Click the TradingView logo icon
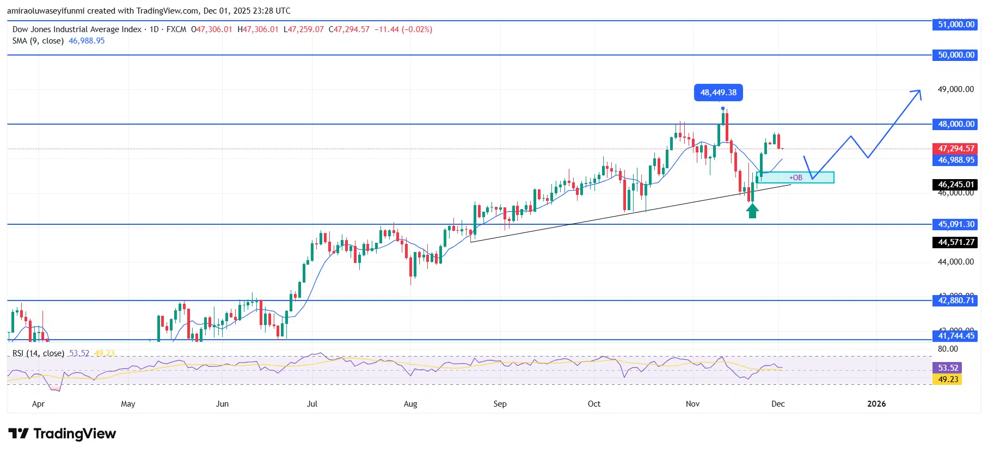Viewport: 988px width, 454px height. (x=19, y=434)
